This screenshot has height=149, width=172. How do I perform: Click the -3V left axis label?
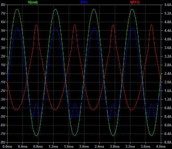[3, 99]
